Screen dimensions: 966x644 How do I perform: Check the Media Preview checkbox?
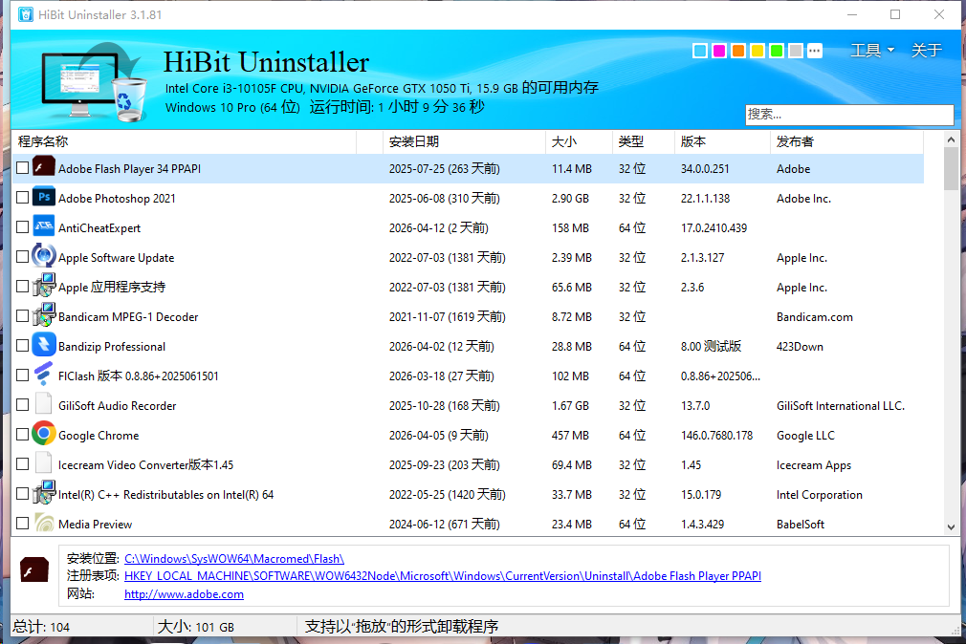tap(23, 524)
